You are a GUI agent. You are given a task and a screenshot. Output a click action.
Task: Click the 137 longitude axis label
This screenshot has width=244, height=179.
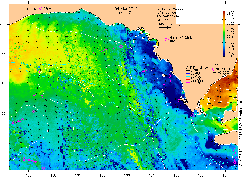225,175
